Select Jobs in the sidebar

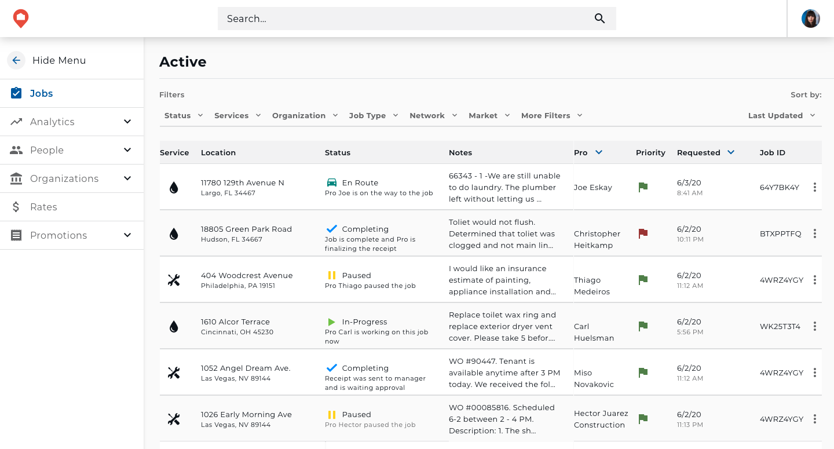pyautogui.click(x=41, y=93)
